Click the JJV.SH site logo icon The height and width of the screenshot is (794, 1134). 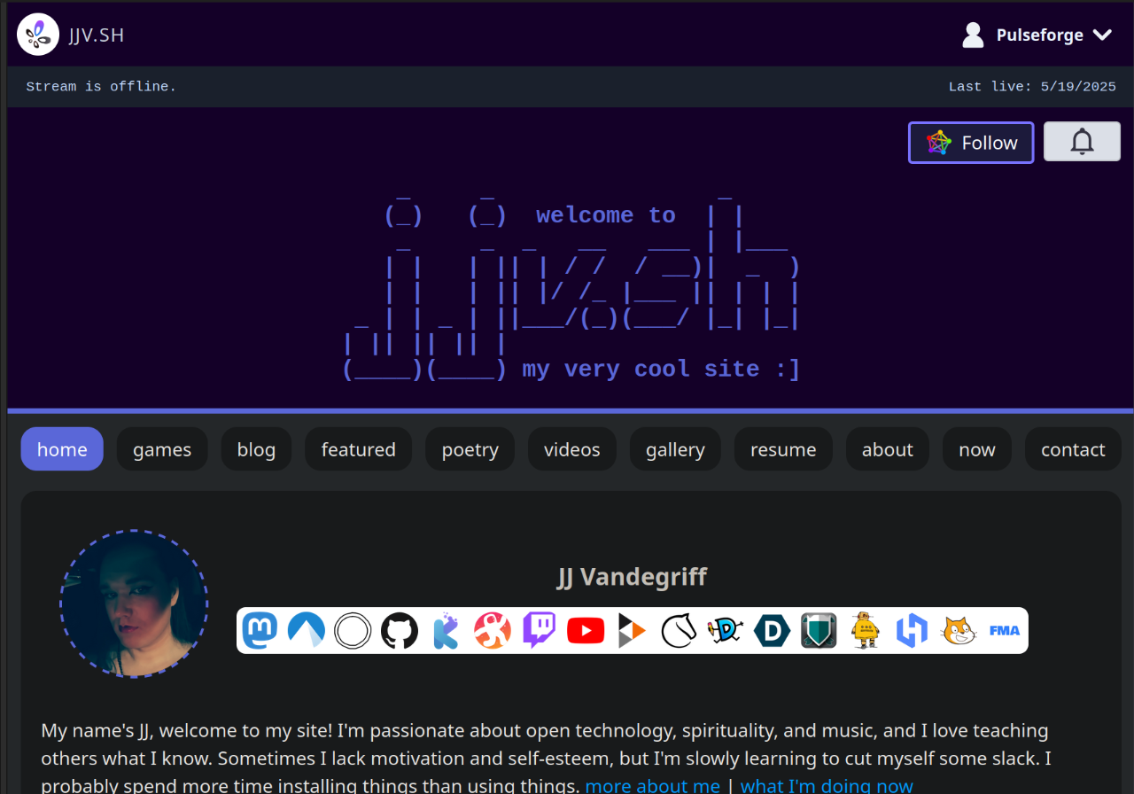38,35
